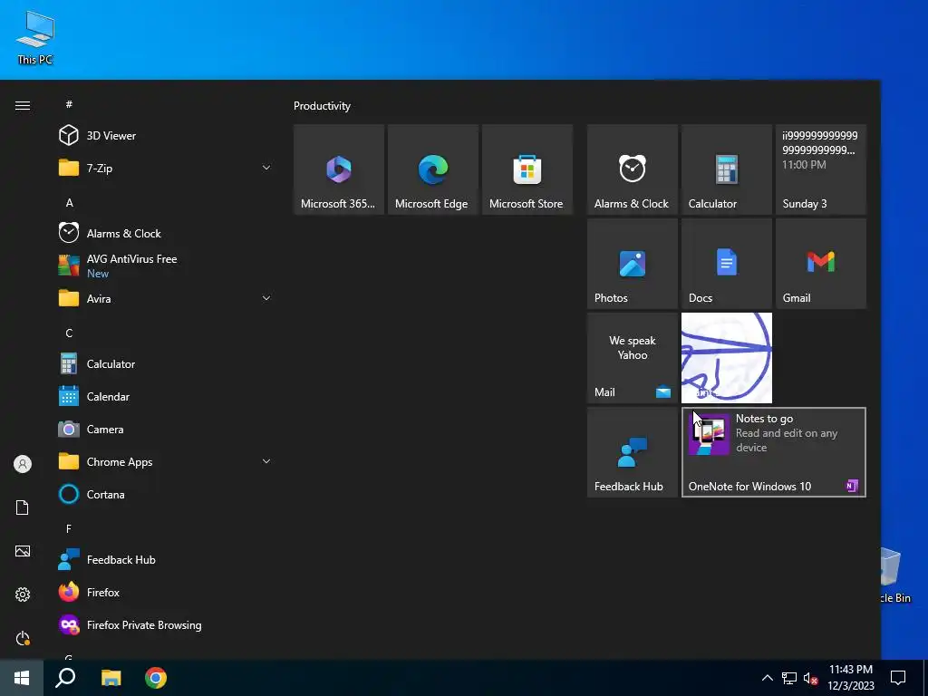928x696 pixels.
Task: Open Pictures from Start sidebar
Action: (23, 551)
